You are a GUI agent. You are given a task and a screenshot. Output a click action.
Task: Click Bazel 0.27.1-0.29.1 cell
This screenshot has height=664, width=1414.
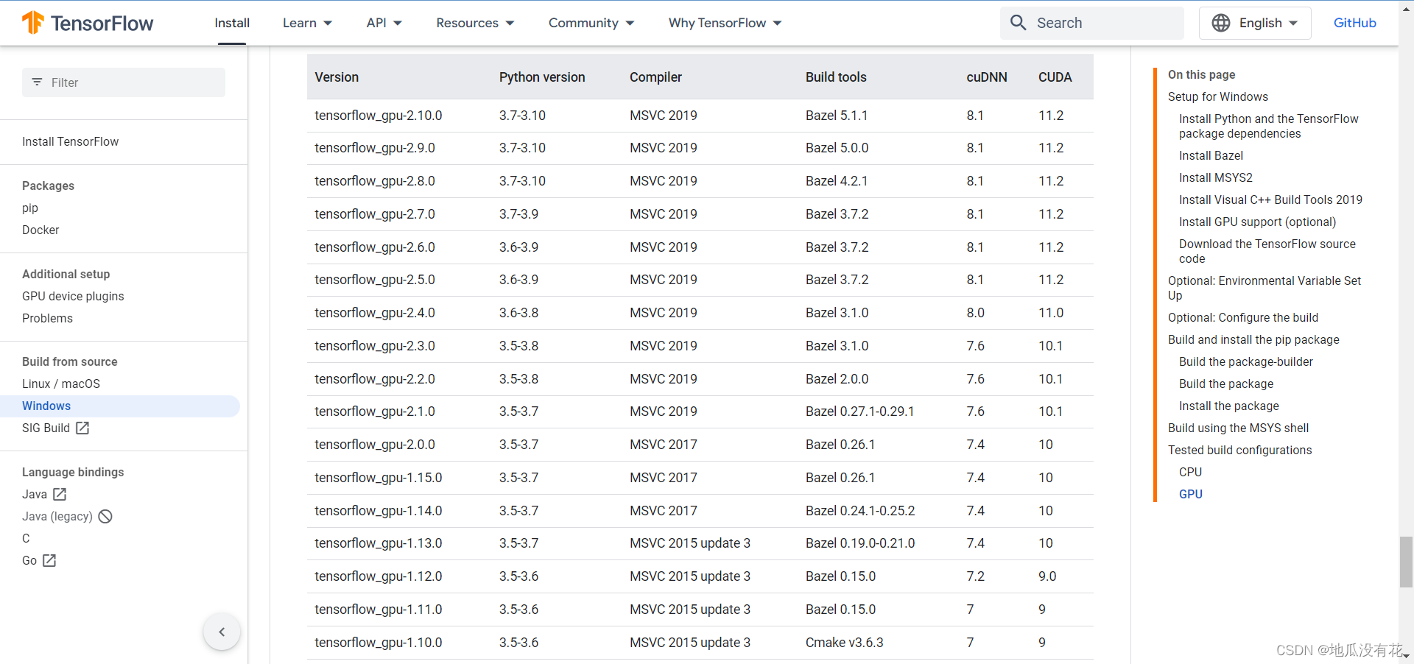[x=859, y=412]
